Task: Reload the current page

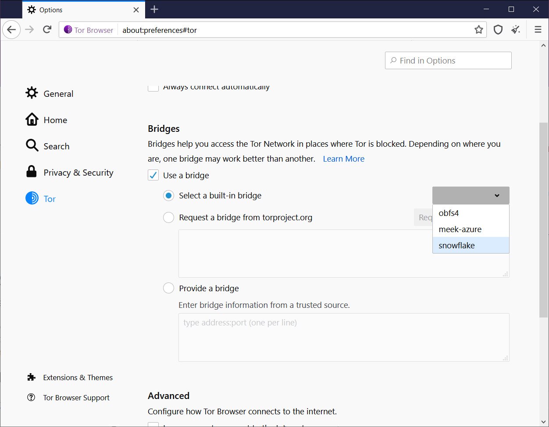Action: pos(47,30)
